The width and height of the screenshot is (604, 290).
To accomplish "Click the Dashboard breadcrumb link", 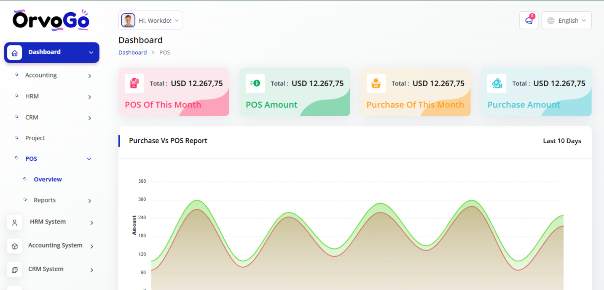I will [132, 53].
